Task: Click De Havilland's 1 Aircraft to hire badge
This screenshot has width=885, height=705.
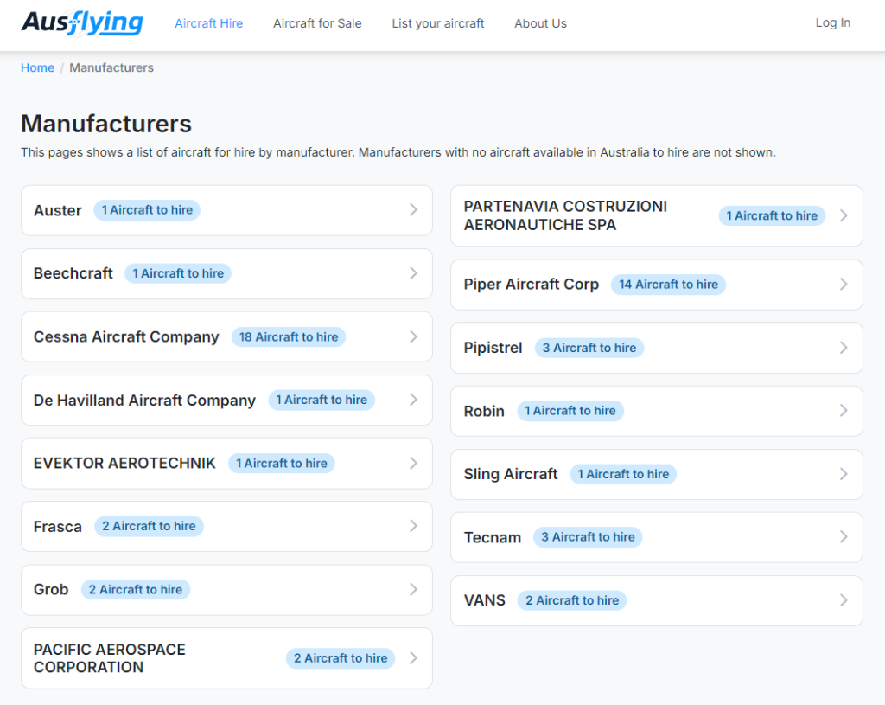Action: (x=322, y=400)
